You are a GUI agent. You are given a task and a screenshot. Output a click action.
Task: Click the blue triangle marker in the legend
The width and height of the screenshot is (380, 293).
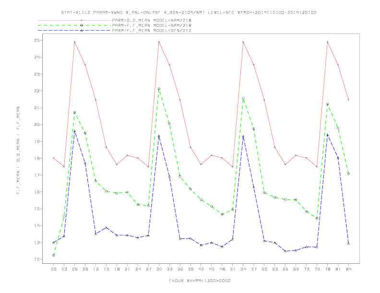click(x=82, y=31)
